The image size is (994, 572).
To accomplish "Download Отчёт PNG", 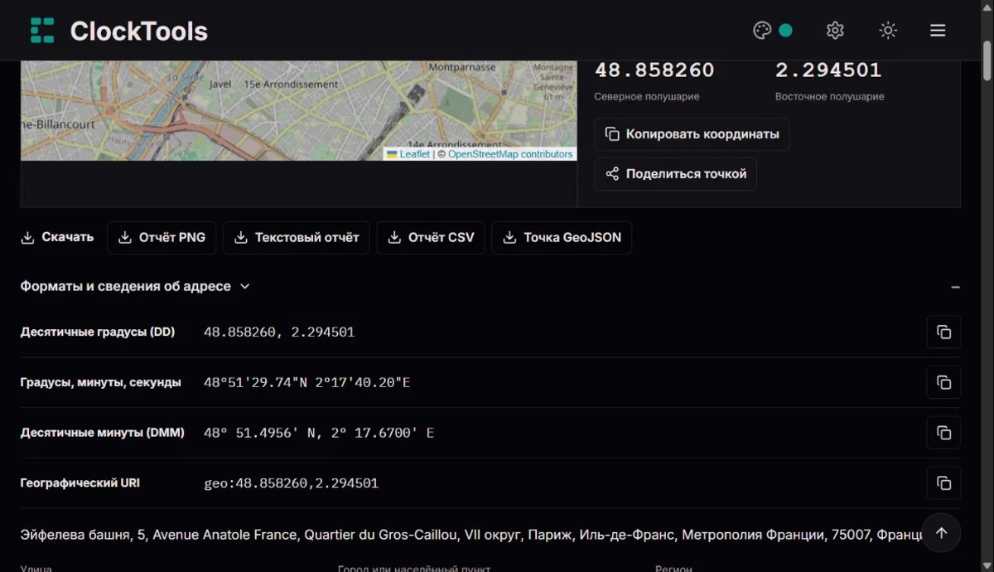I will tap(162, 238).
